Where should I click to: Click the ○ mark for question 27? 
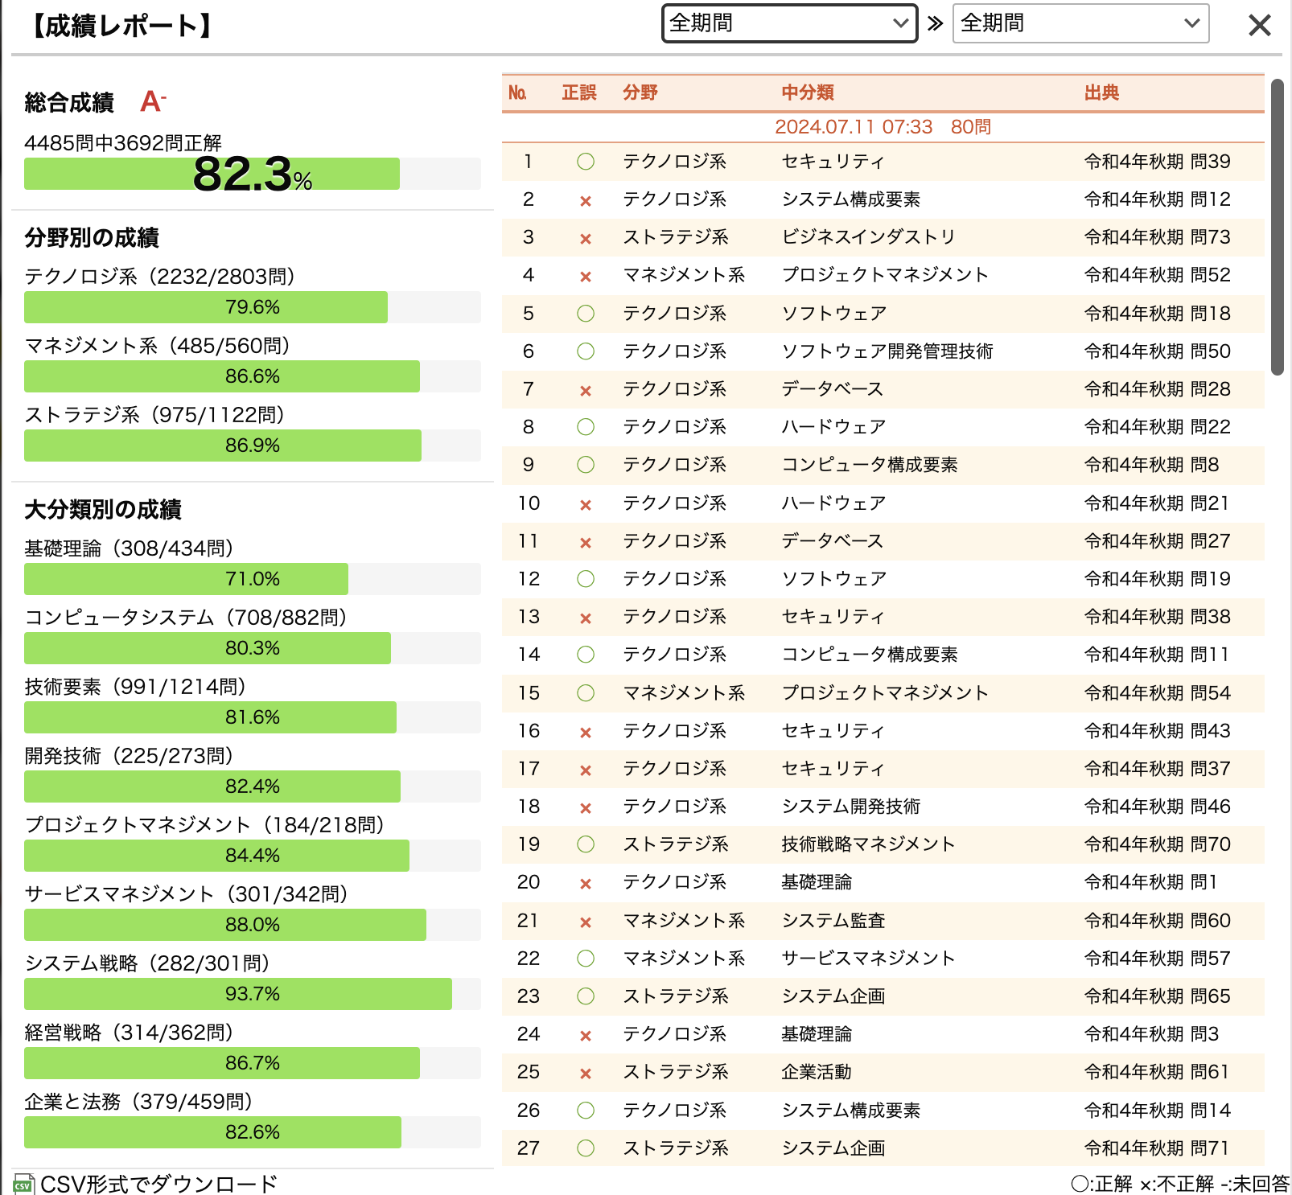(x=585, y=1148)
